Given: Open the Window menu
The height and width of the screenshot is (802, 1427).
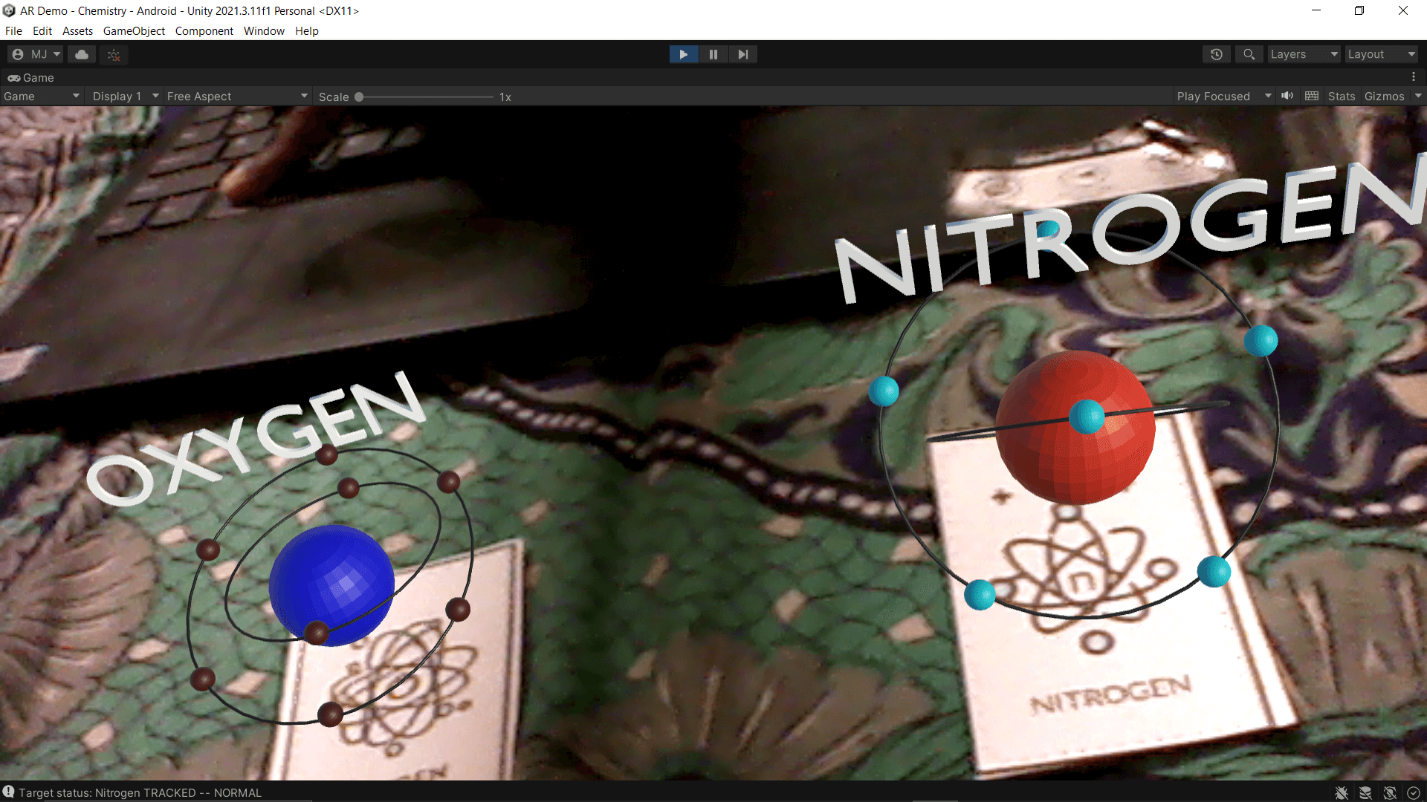Looking at the screenshot, I should click(x=264, y=31).
